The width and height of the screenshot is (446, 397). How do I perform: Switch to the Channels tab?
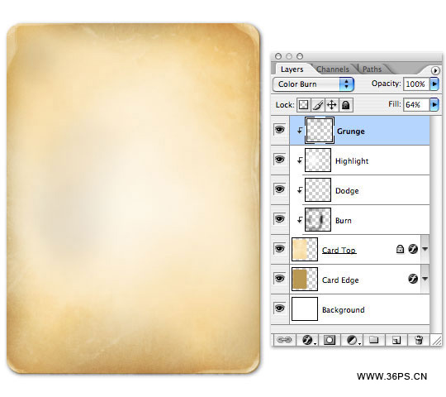333,69
